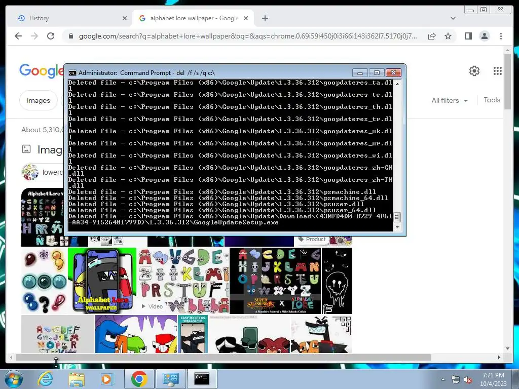This screenshot has height=389, width=519.
Task: Open Windows Explorer from the taskbar
Action: 77,379
